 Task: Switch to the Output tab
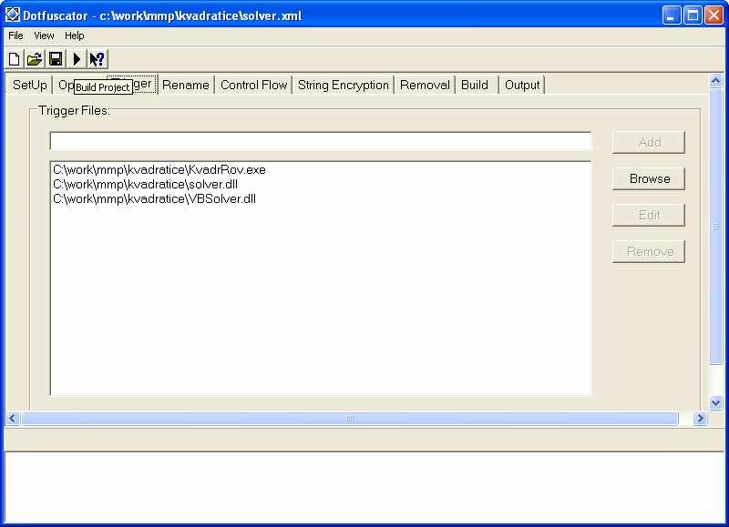point(522,85)
